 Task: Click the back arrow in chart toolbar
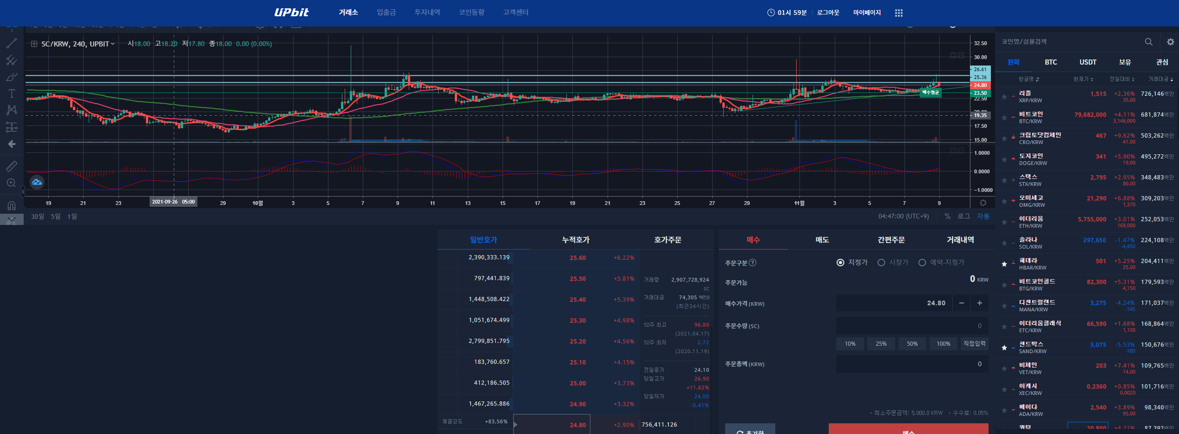(12, 144)
